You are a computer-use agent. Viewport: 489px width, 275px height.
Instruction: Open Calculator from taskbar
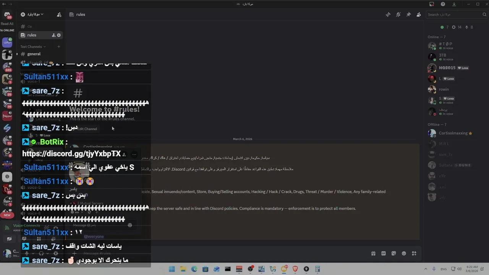[317, 269]
